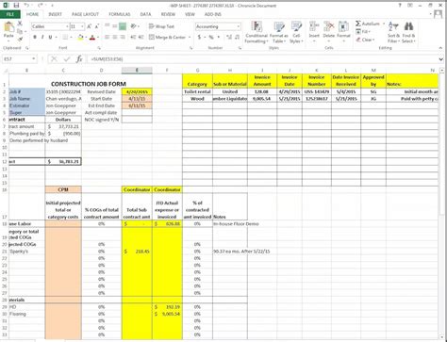This screenshot has height=342, width=447.
Task: Toggle Italic formatting
Action: (x=42, y=38)
